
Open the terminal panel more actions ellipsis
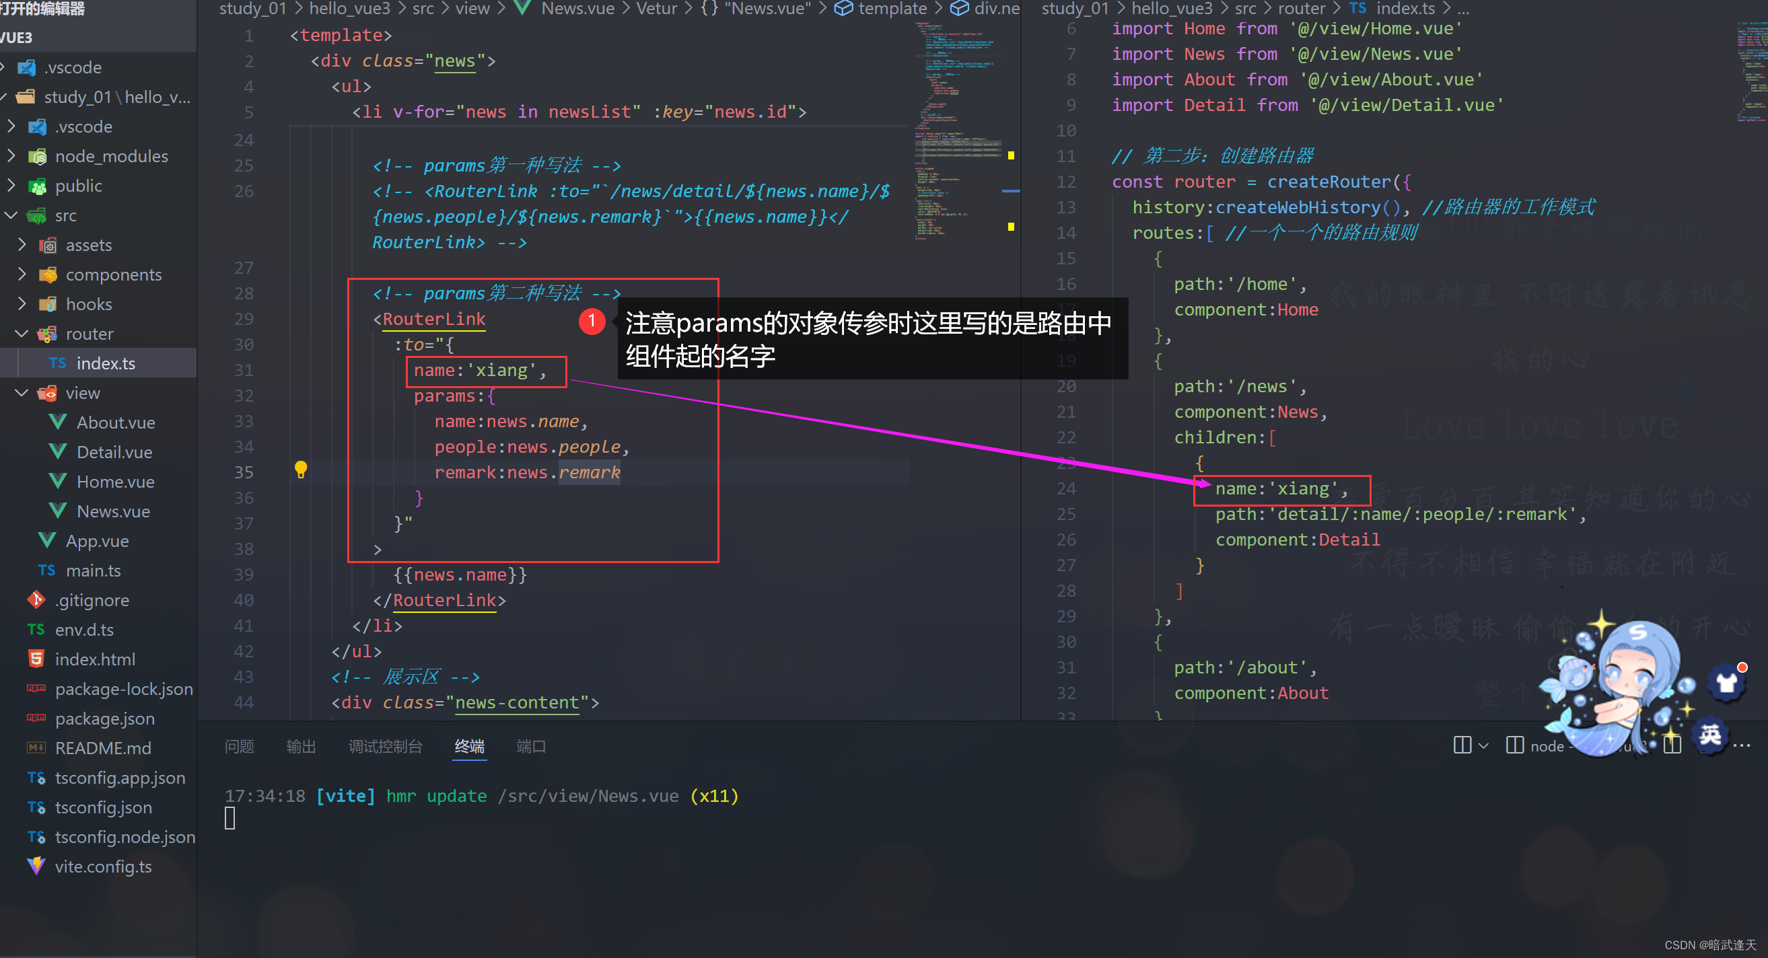pos(1741,745)
